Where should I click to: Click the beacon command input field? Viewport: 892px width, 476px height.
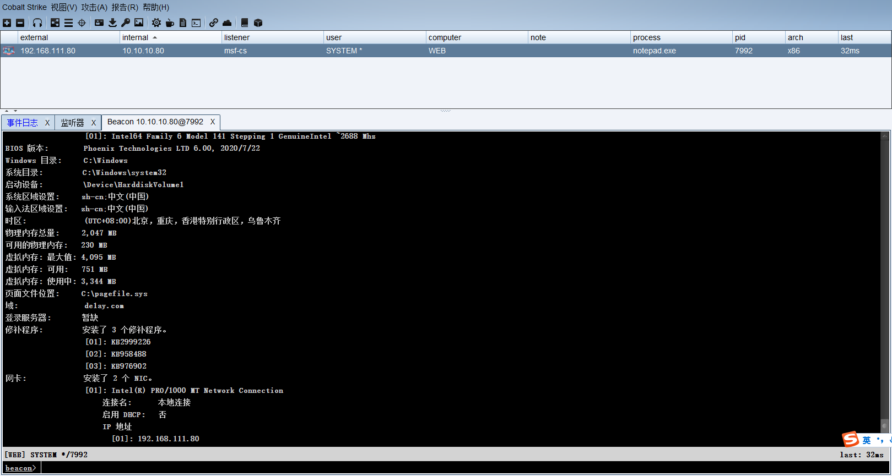466,468
